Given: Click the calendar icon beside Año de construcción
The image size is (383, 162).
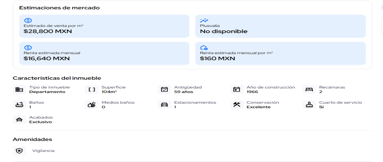Looking at the screenshot, I should coord(237,89).
